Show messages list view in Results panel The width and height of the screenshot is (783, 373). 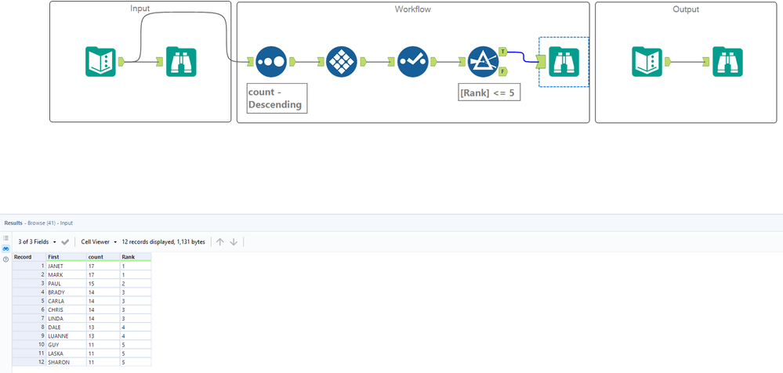coord(6,238)
